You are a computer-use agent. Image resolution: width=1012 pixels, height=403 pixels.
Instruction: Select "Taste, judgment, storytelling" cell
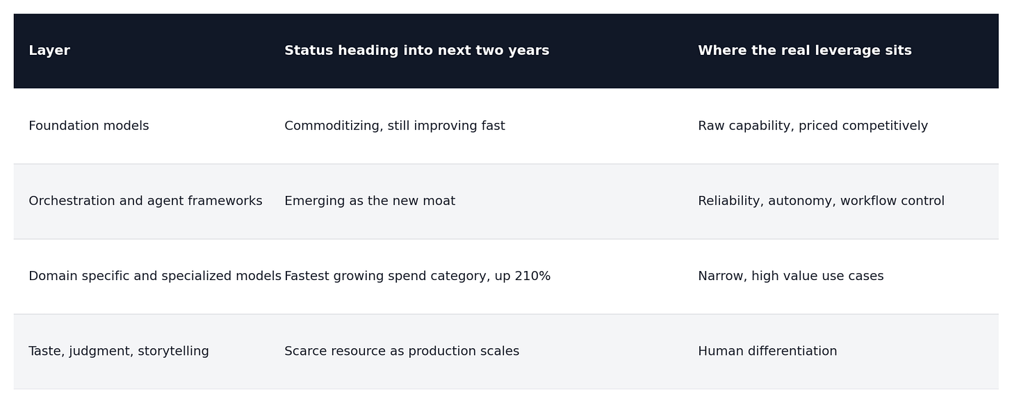point(118,351)
